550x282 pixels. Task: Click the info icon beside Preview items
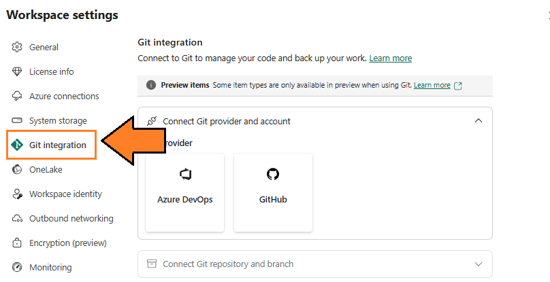coord(151,86)
